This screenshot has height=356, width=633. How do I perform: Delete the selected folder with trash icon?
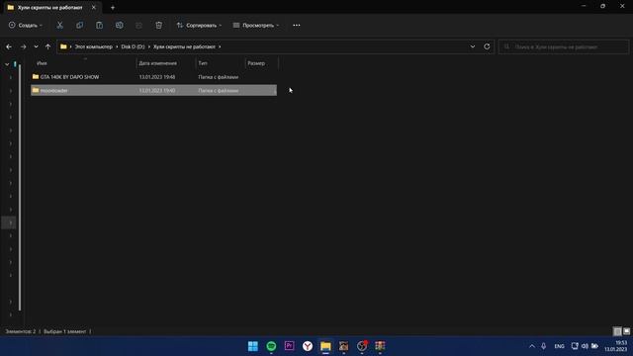point(158,25)
